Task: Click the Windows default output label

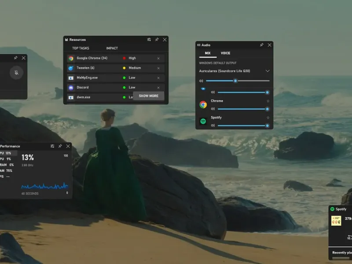Action: (x=218, y=63)
